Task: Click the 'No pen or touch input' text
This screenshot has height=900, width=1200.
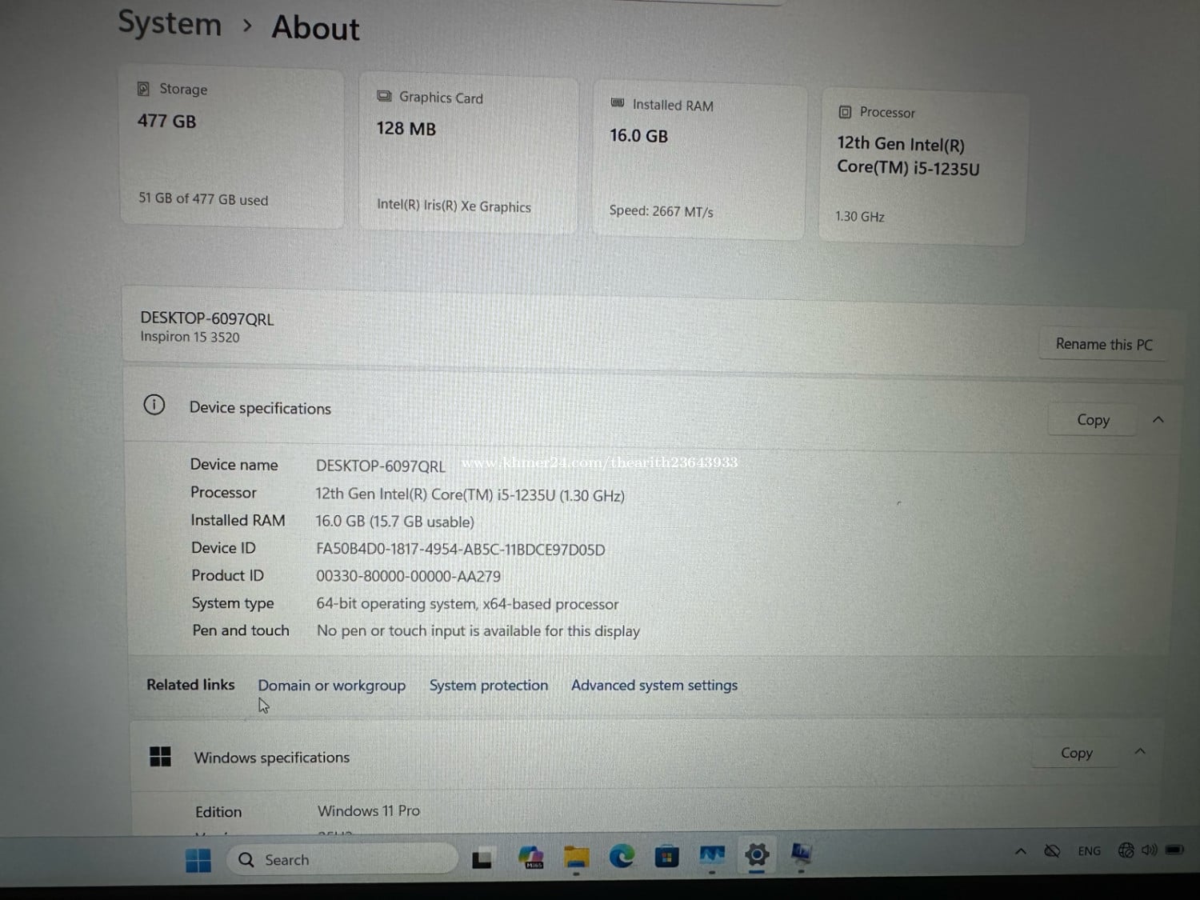Action: point(478,631)
